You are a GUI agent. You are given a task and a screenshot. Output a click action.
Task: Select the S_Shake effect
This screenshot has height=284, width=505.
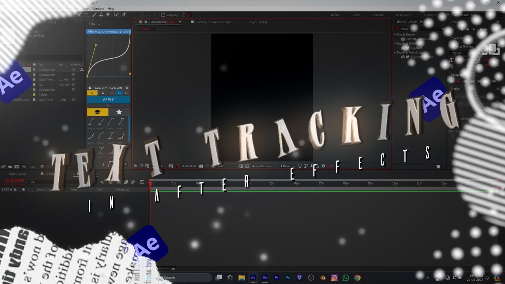[416, 48]
